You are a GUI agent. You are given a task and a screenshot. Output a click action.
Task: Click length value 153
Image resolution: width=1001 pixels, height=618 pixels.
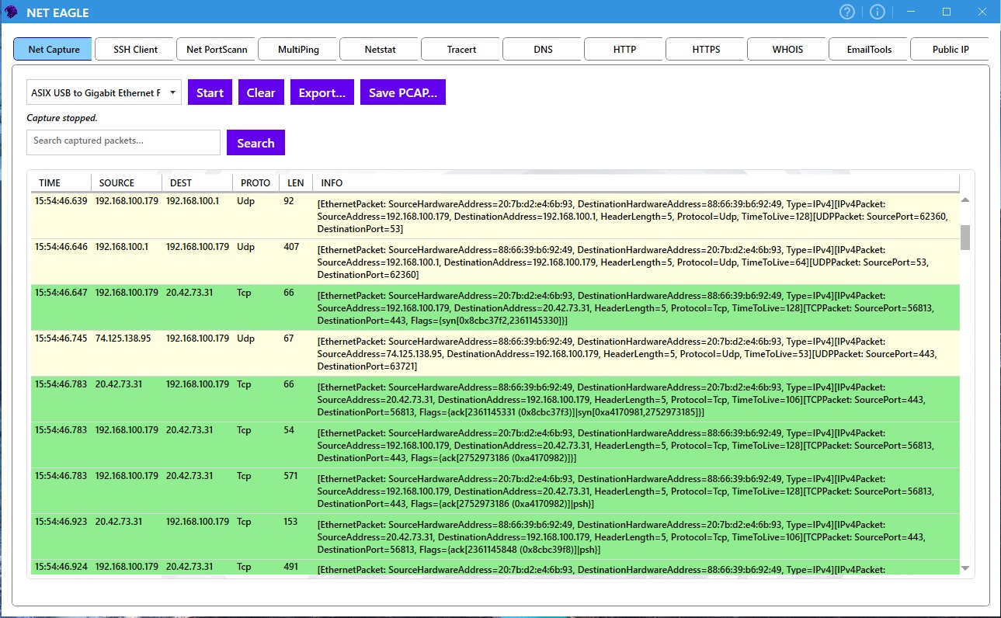tap(291, 522)
